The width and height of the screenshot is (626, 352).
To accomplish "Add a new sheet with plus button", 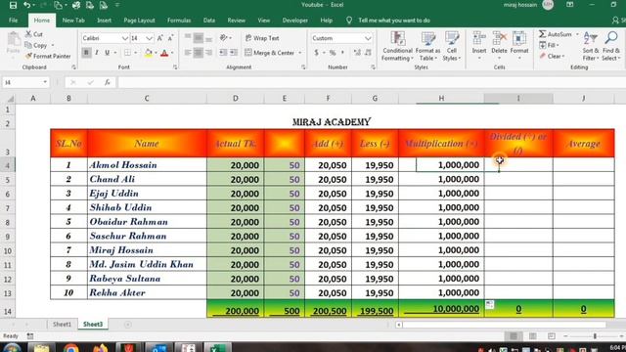I will [128, 325].
